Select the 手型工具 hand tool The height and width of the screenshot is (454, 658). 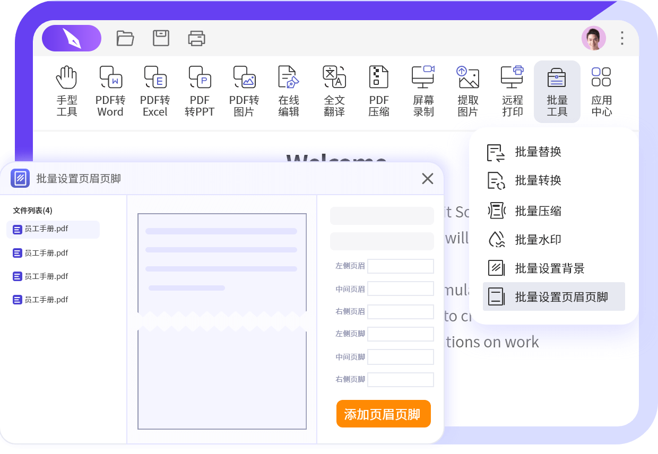point(67,91)
